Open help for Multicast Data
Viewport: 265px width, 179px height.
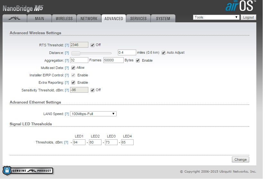pos(67,68)
